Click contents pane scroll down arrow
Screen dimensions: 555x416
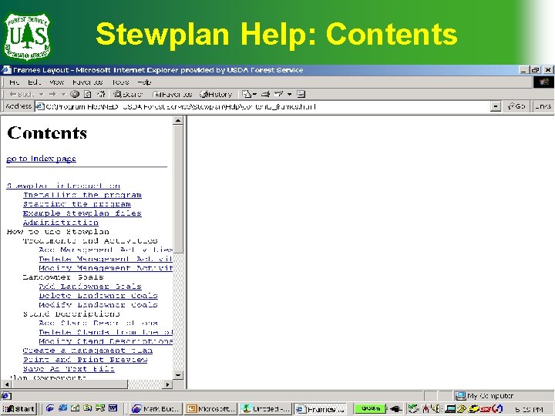coord(178,375)
